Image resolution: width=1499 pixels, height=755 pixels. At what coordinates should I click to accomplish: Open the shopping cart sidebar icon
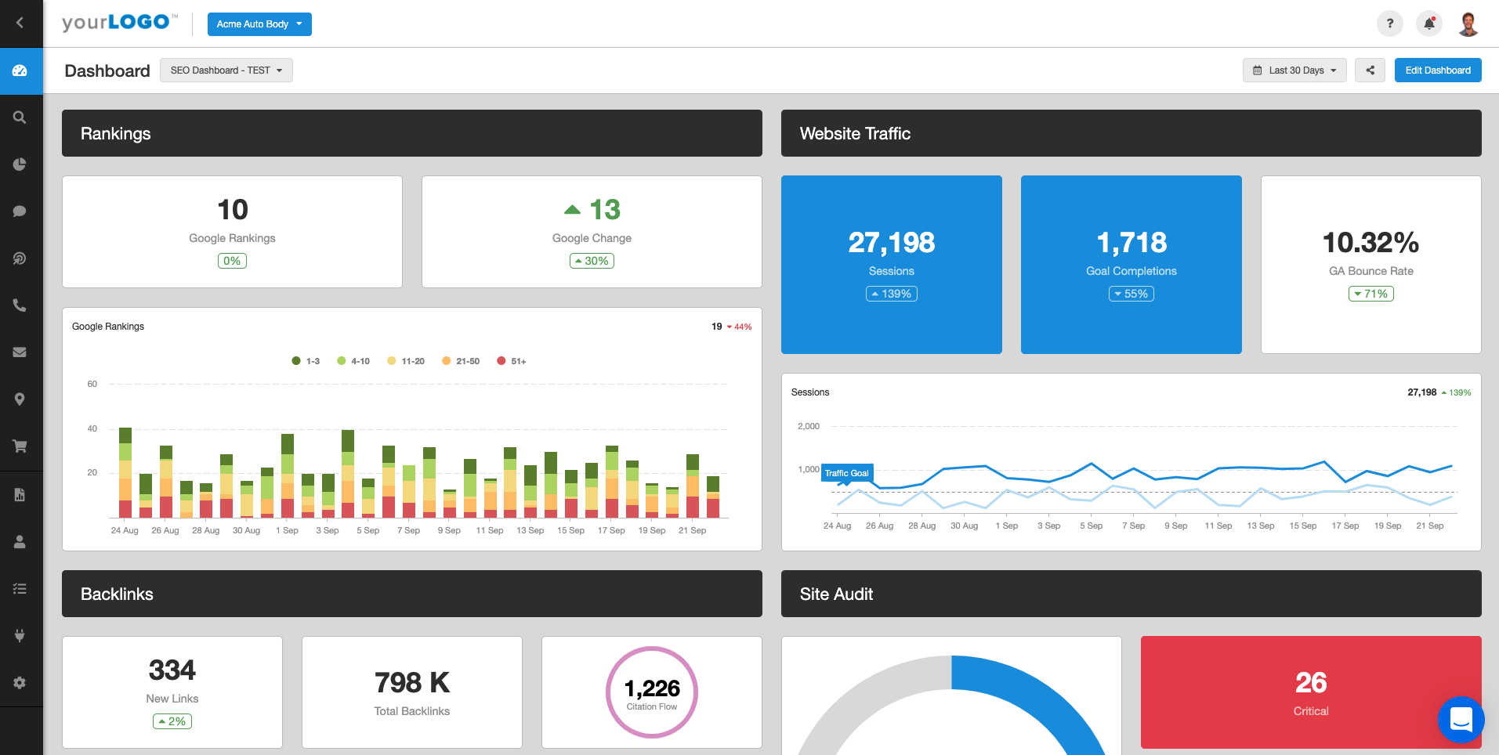coord(20,446)
